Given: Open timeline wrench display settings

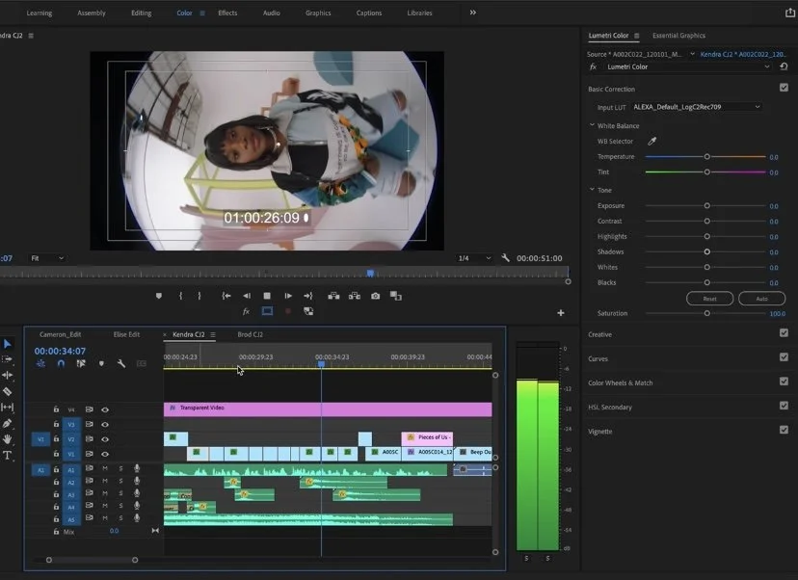Looking at the screenshot, I should pyautogui.click(x=121, y=363).
